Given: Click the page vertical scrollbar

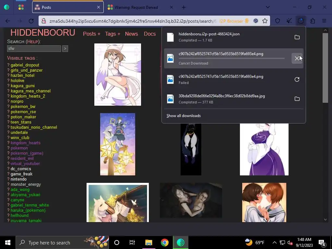Looking at the screenshot, I should coord(325,68).
